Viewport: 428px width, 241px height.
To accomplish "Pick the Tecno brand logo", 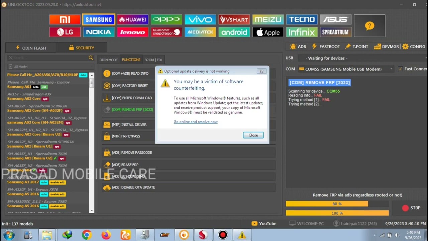I will coord(302,19).
